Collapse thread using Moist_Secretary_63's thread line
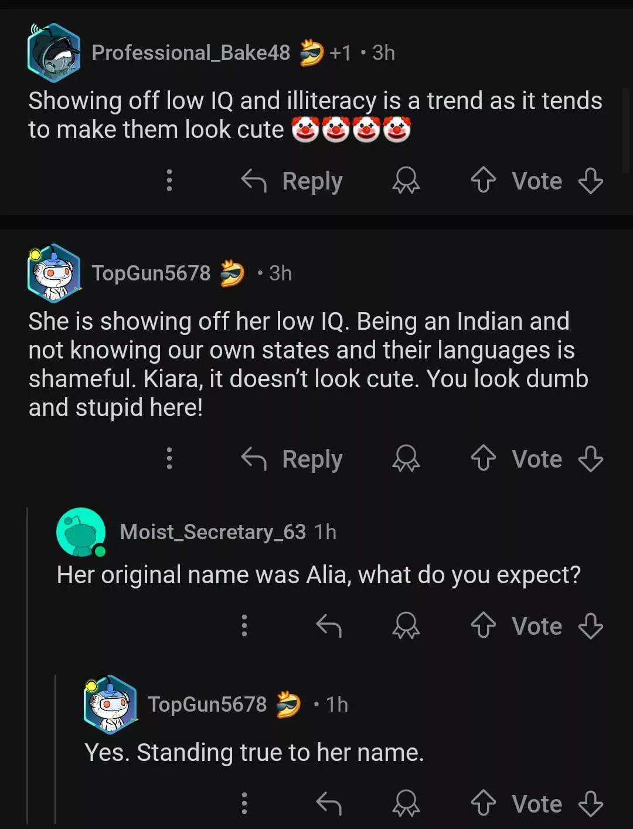 pos(28,663)
